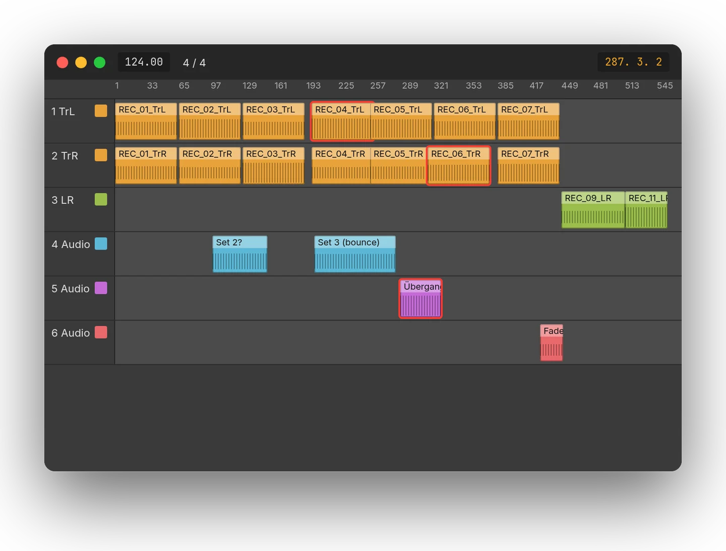This screenshot has width=726, height=551.
Task: Select the REC_07_TrR clip
Action: click(528, 166)
